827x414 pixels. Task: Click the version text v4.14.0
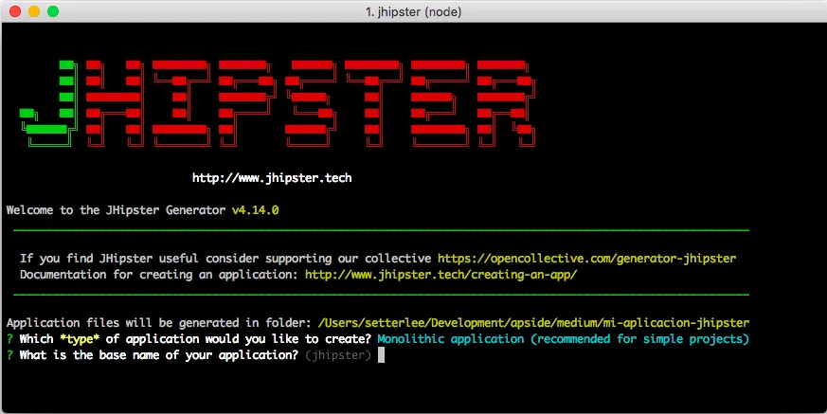255,210
